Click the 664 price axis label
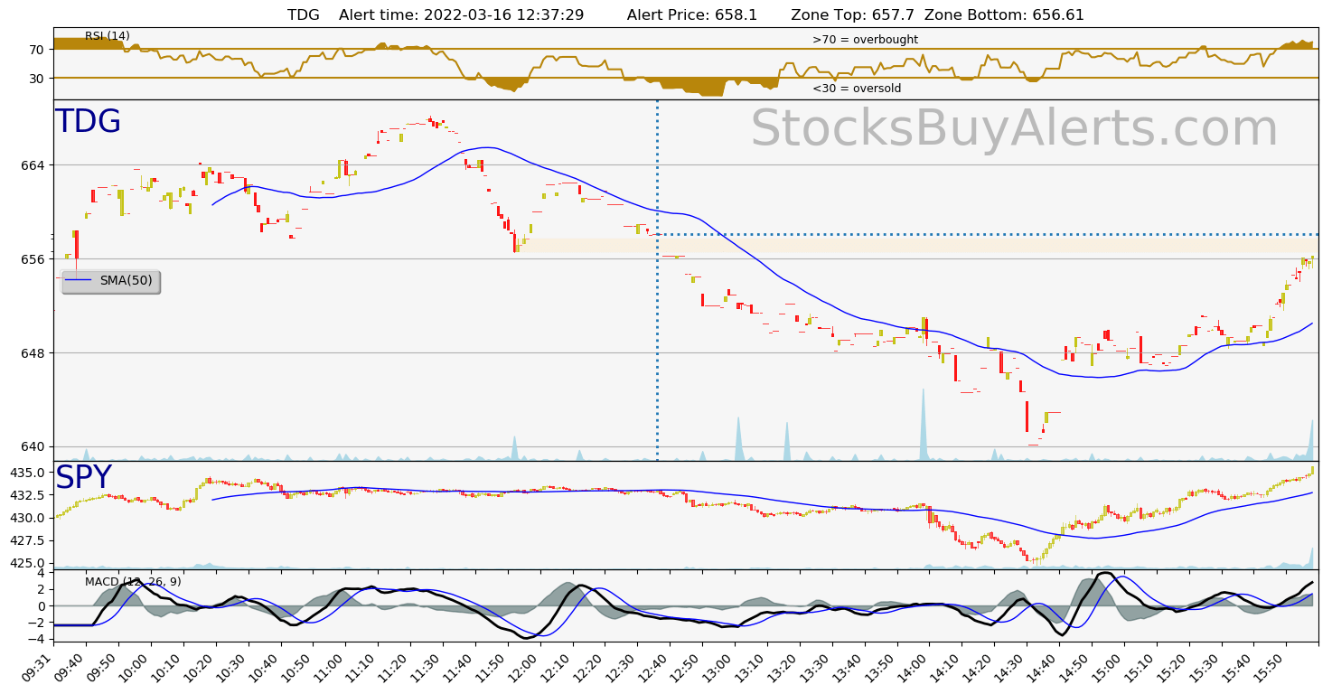This screenshot has height=694, width=1332. 34,165
